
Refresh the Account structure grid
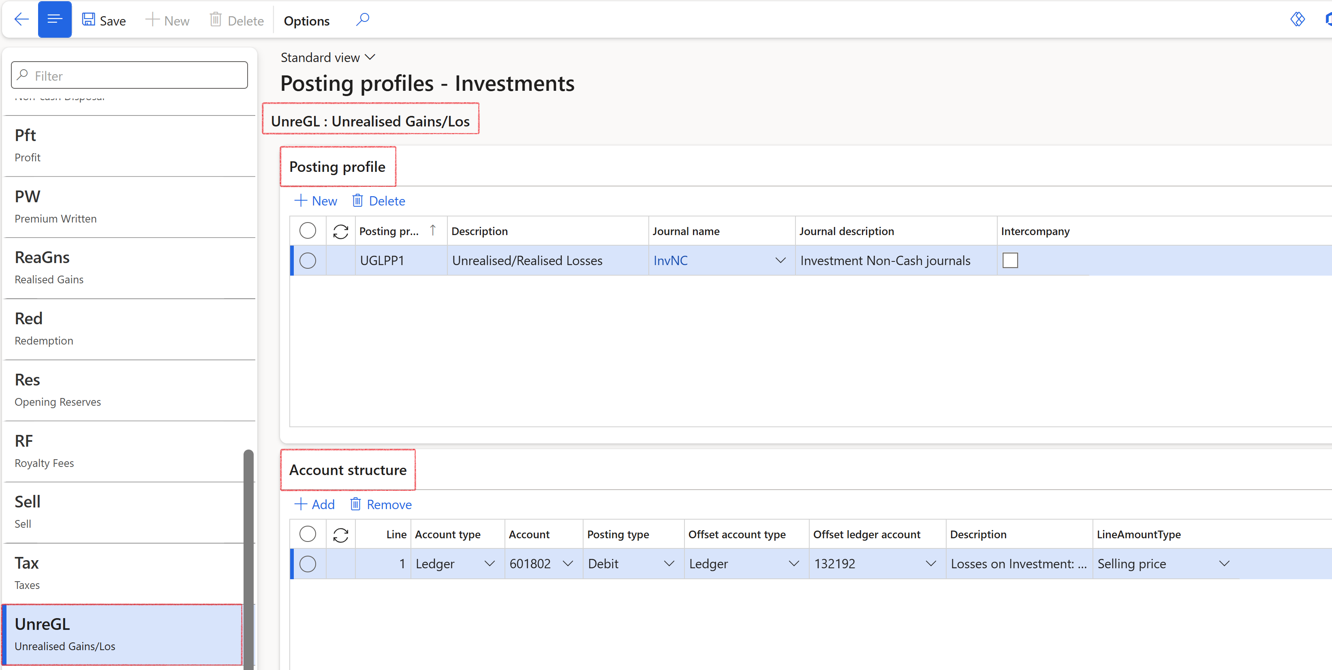pyautogui.click(x=341, y=535)
